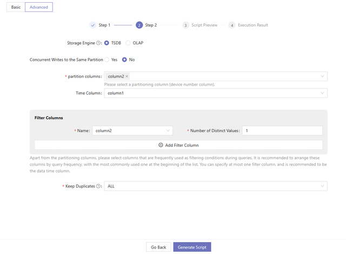Screen dimensions: 346x254
Task: Click the Go Back button
Action: point(158,247)
